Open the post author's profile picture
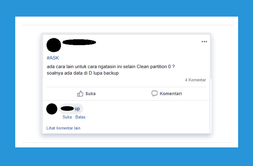 [54, 45]
